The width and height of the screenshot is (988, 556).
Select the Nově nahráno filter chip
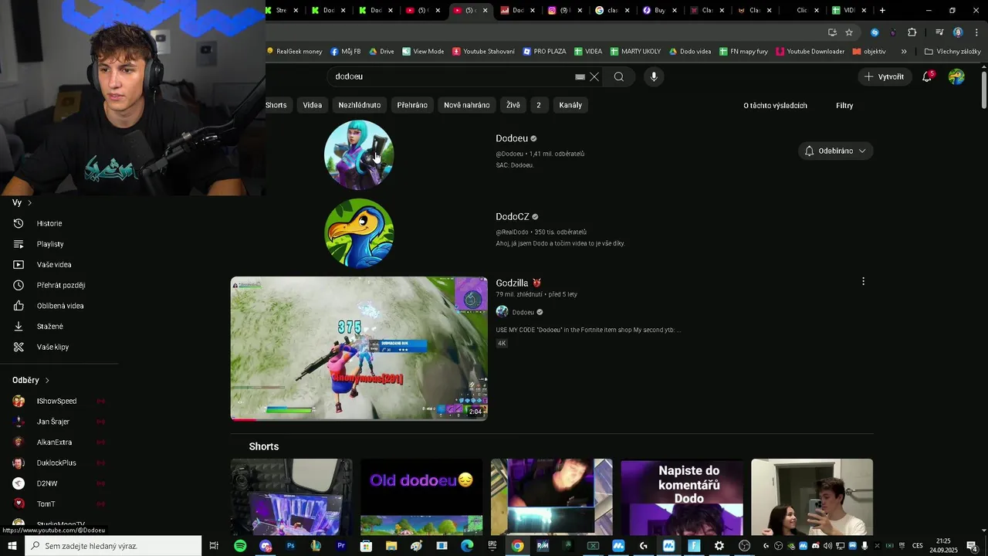click(467, 105)
